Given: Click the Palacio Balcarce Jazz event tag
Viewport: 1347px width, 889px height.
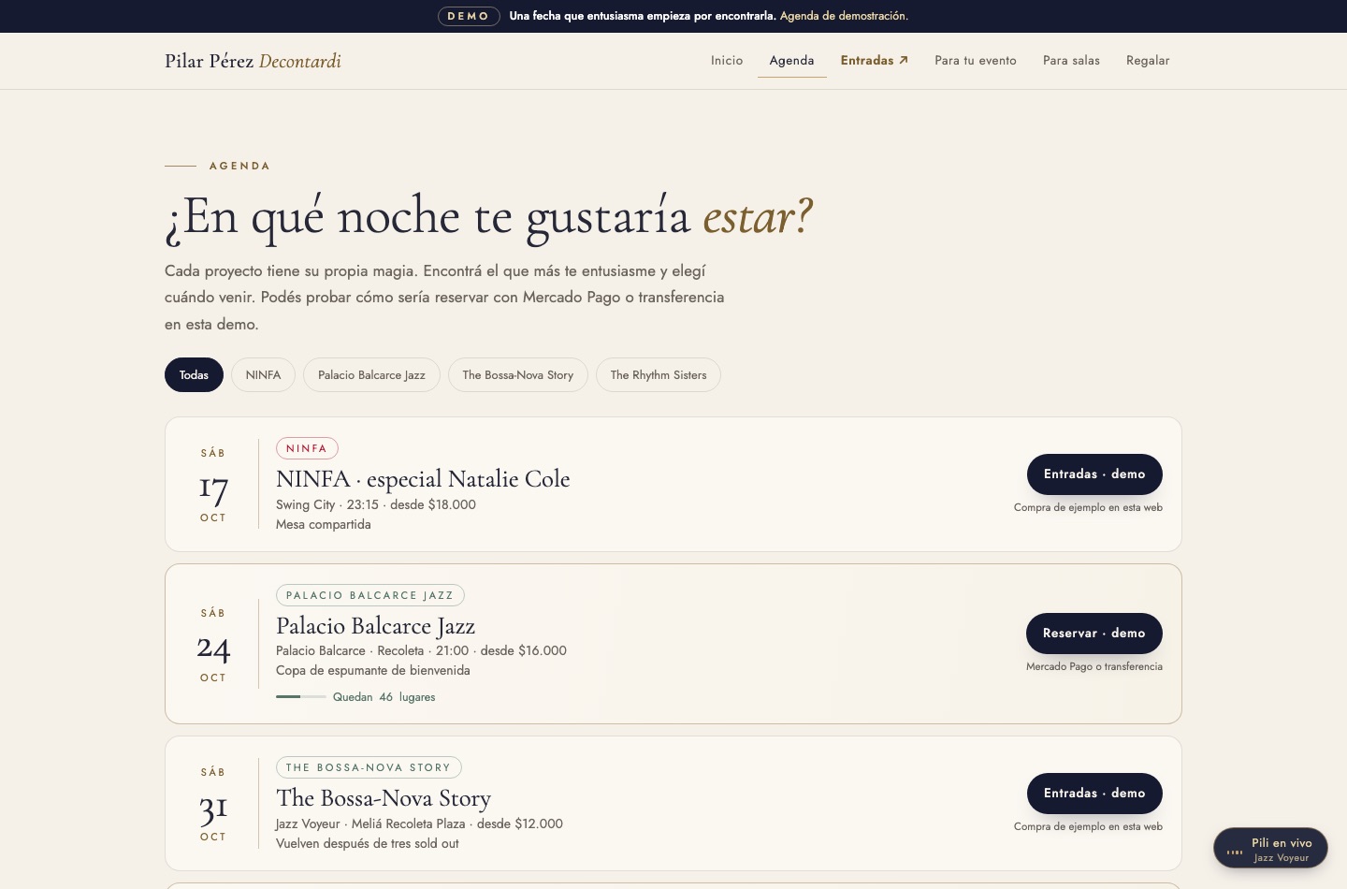Looking at the screenshot, I should coord(370,595).
